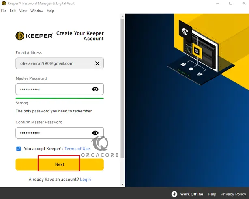Follow the Login link
The width and height of the screenshot is (249, 199).
[86, 180]
